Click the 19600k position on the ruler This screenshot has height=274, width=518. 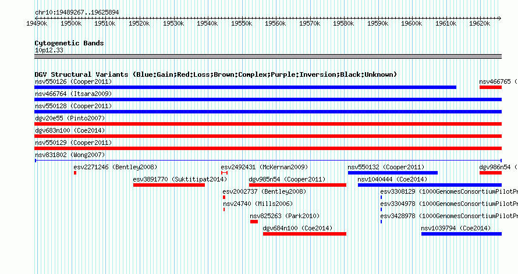pos(411,23)
